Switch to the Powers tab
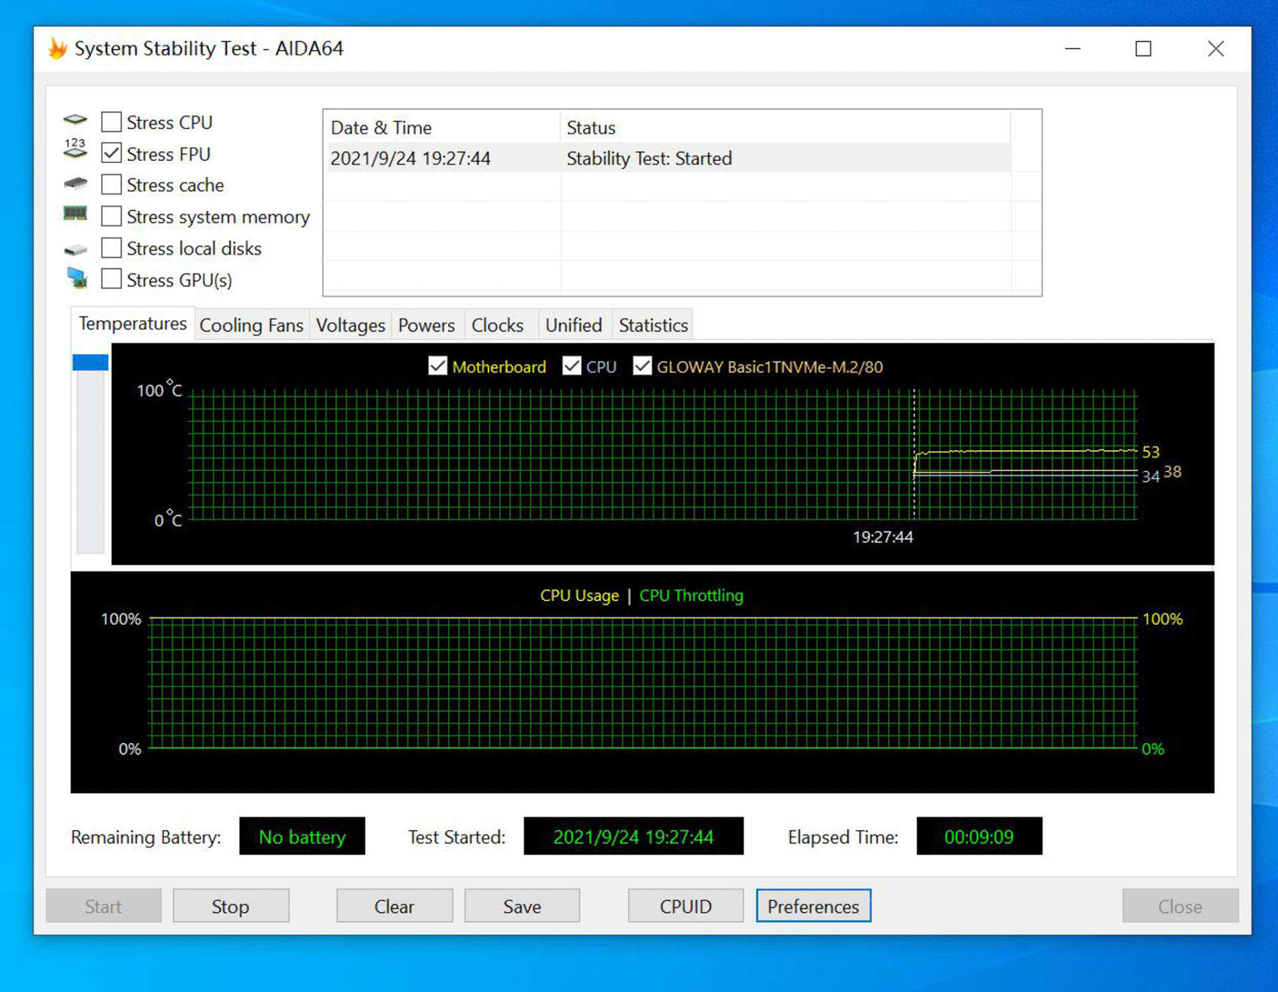1278x992 pixels. [427, 325]
